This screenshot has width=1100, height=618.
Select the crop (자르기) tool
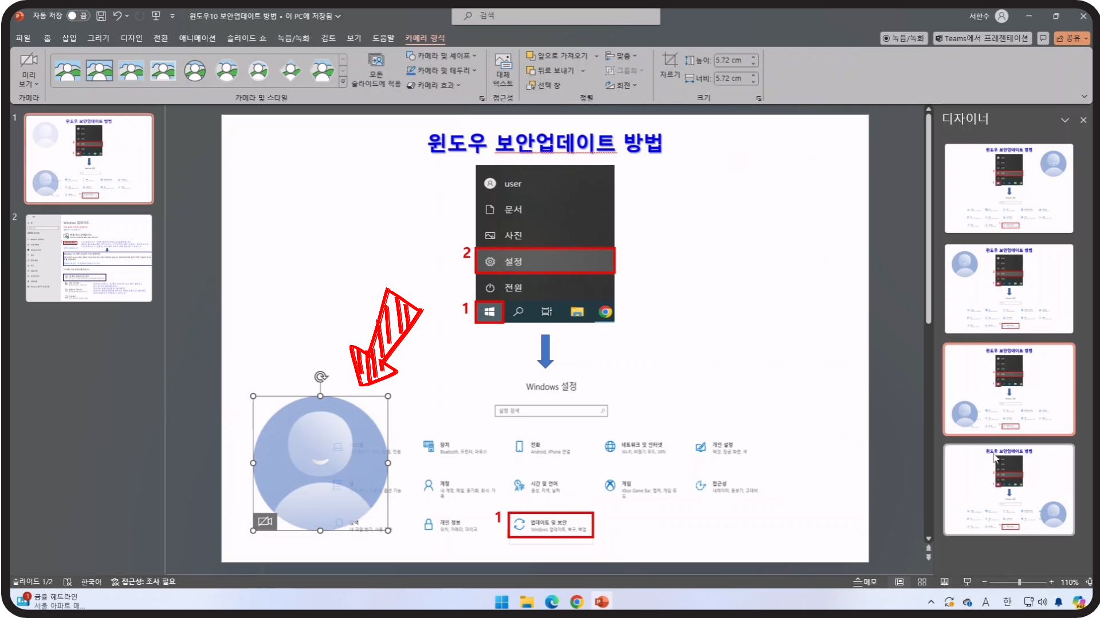[670, 65]
